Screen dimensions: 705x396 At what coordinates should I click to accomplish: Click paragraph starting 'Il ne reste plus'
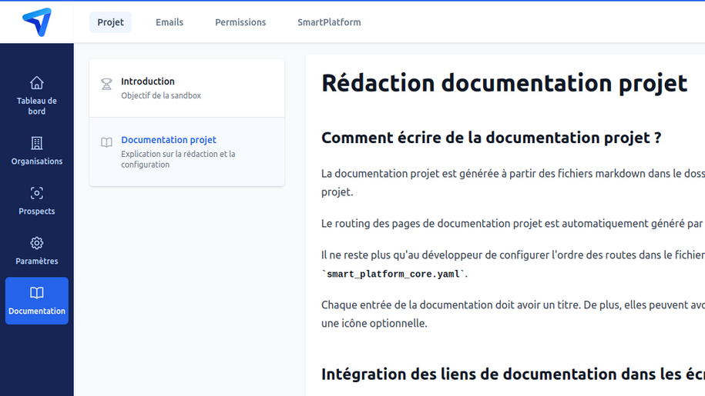tap(513, 265)
